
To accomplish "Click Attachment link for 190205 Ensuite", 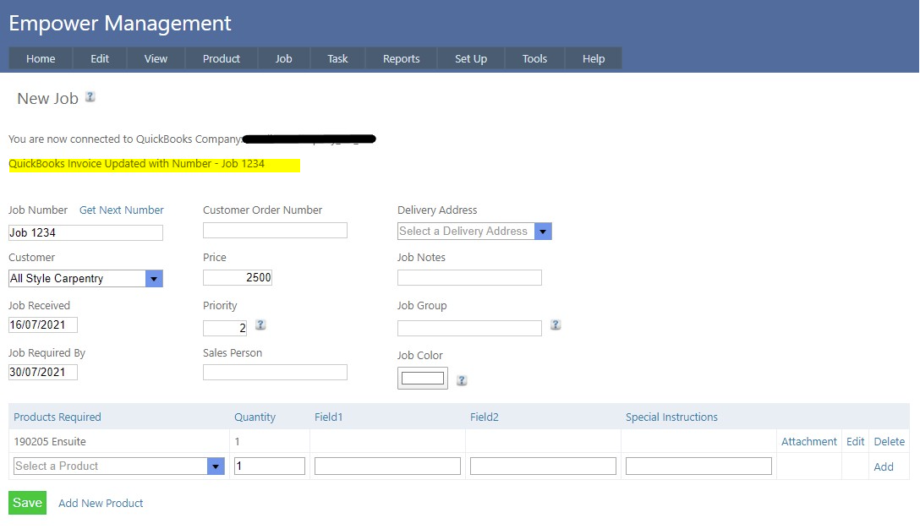I will pyautogui.click(x=808, y=442).
